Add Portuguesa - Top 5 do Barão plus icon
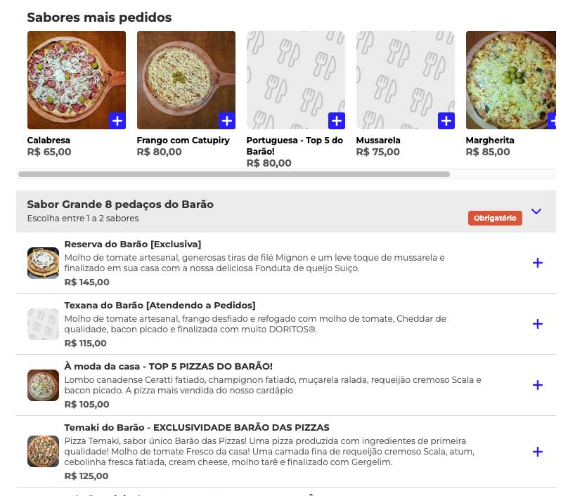Screen dimensions: 575x496 click(x=336, y=120)
